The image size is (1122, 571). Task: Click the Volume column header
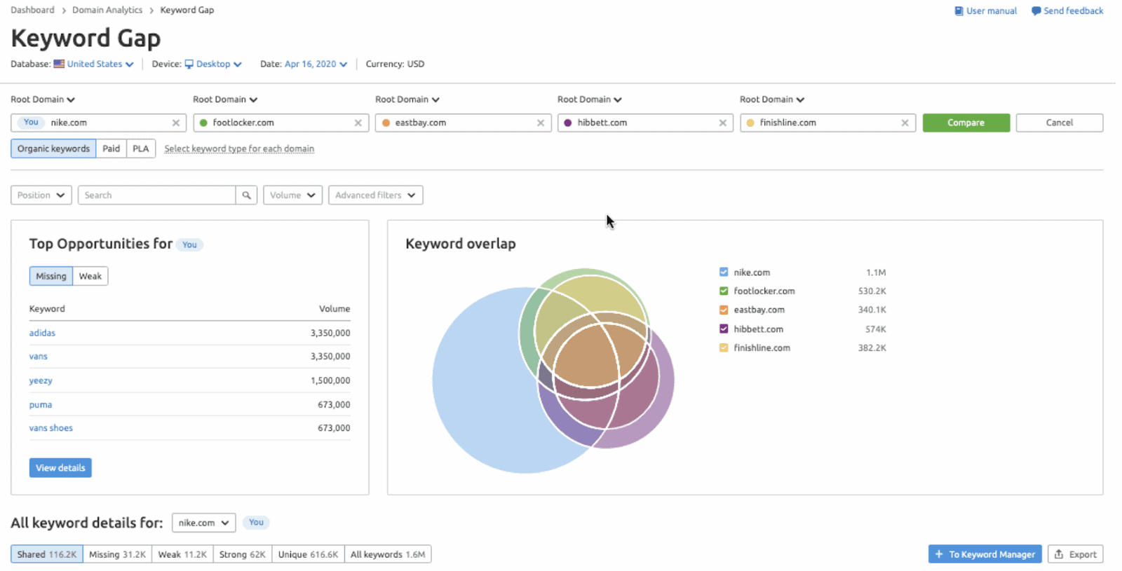334,309
